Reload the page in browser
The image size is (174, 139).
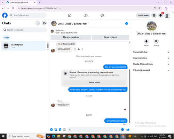13,8
